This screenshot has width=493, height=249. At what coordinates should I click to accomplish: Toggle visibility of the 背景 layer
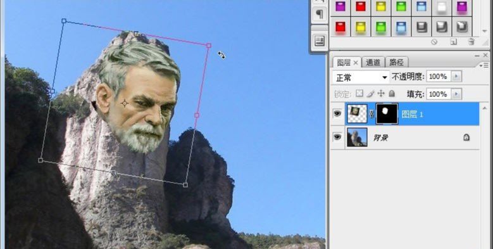pos(337,137)
